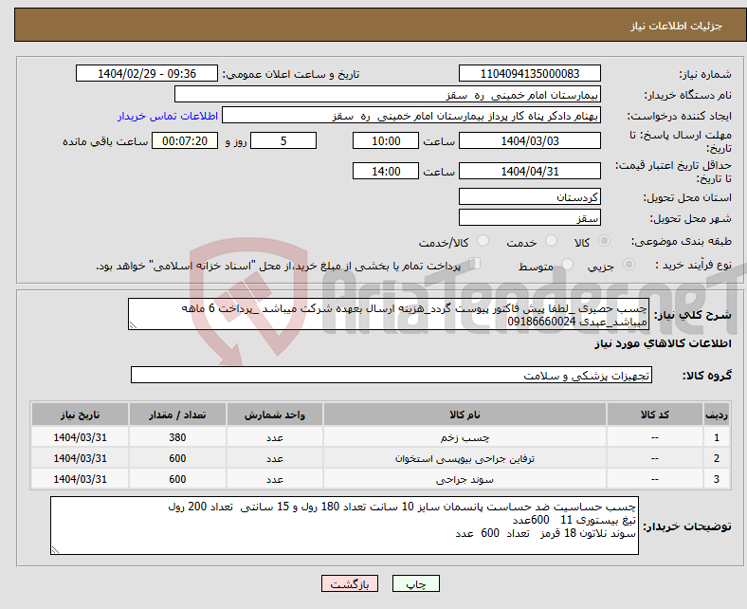
Task: Select the جزیی purchase type radio
Action: [629, 265]
